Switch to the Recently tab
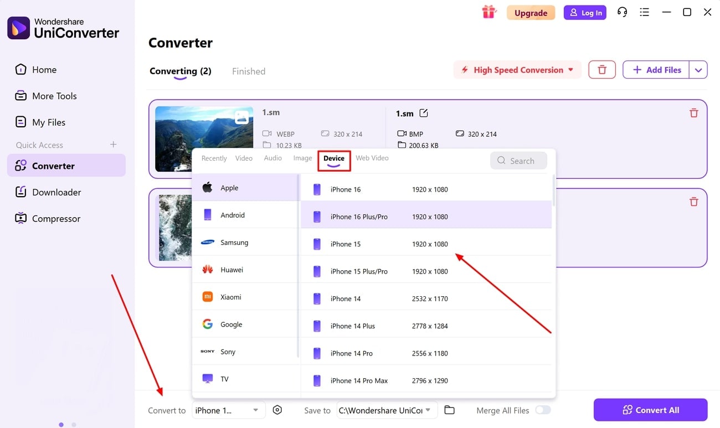The width and height of the screenshot is (720, 428). coord(214,158)
